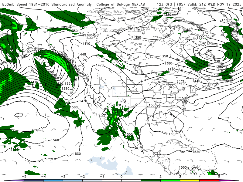Screen dimensions: 243x182
Task: Click the "College of DuPage NEXLAB" header text
Action: point(121,4)
